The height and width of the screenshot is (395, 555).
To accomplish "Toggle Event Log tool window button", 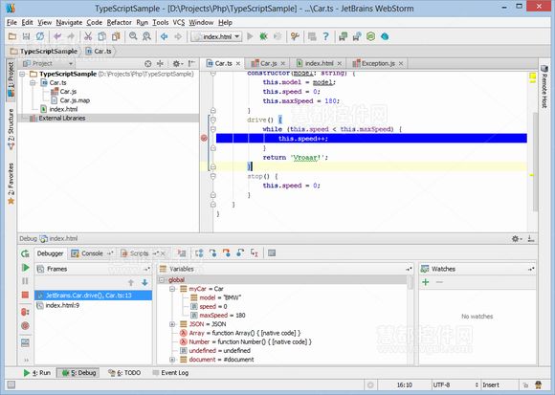I will pyautogui.click(x=170, y=373).
